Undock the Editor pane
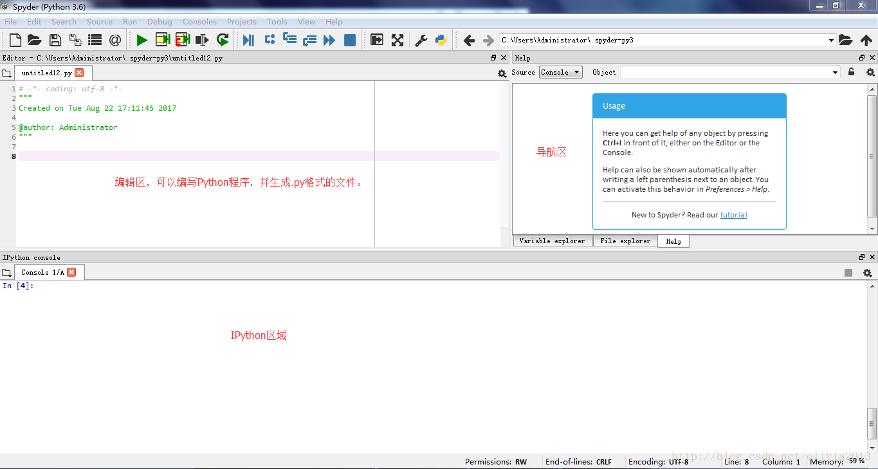The image size is (878, 469). [493, 58]
